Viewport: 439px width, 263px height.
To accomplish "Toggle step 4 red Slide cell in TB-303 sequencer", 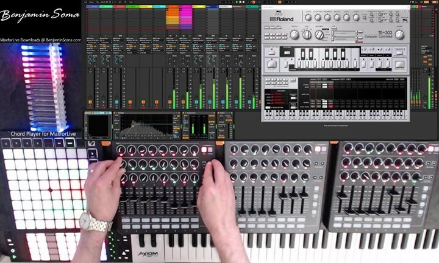I will point(331,87).
